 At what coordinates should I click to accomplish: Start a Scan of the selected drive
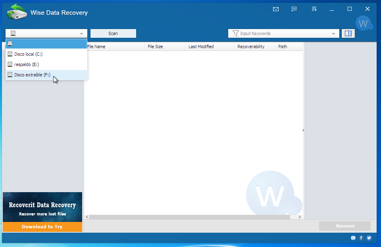[113, 33]
